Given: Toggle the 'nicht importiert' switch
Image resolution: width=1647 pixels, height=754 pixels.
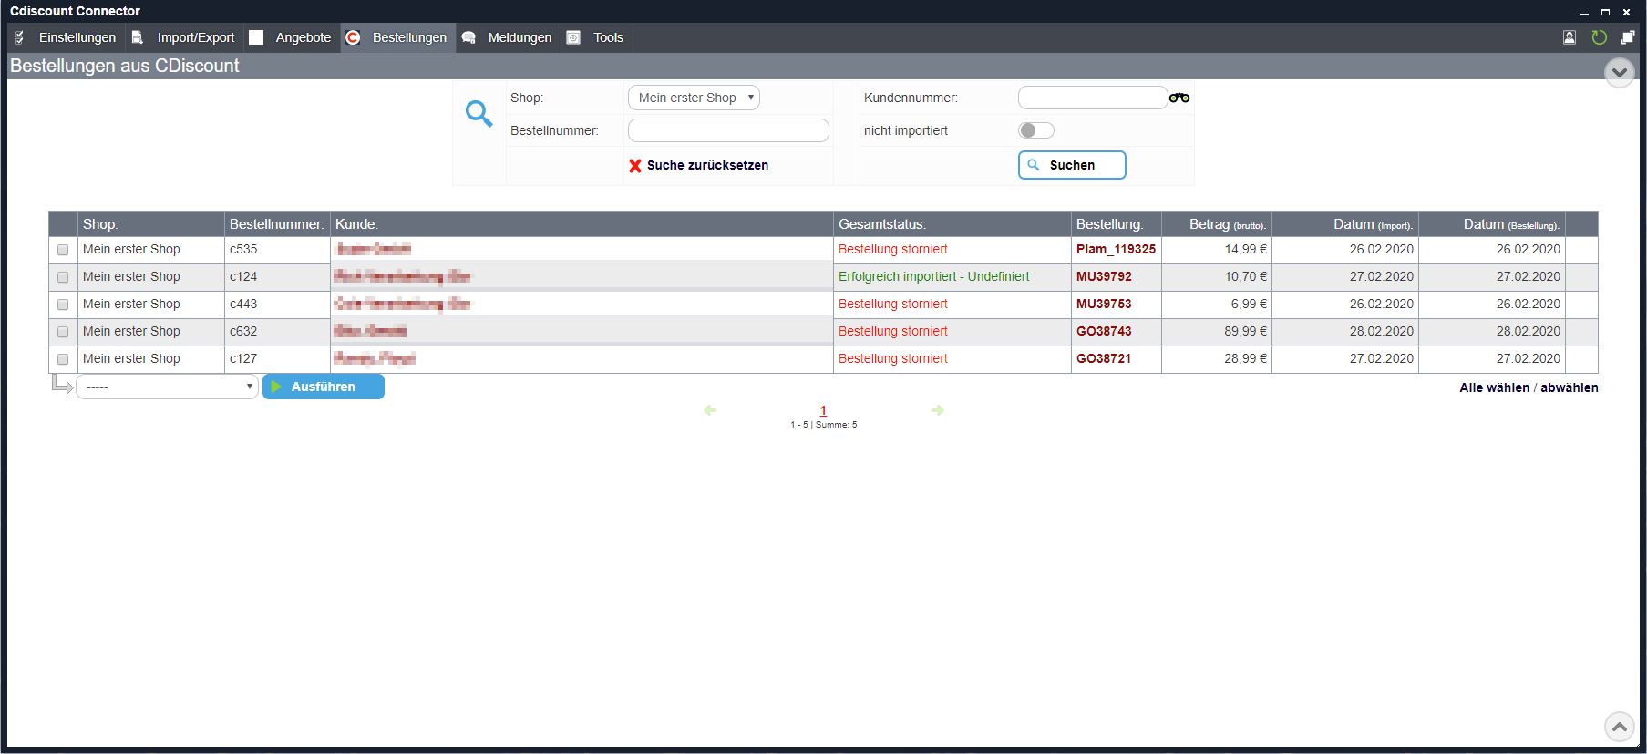Looking at the screenshot, I should pyautogui.click(x=1035, y=130).
